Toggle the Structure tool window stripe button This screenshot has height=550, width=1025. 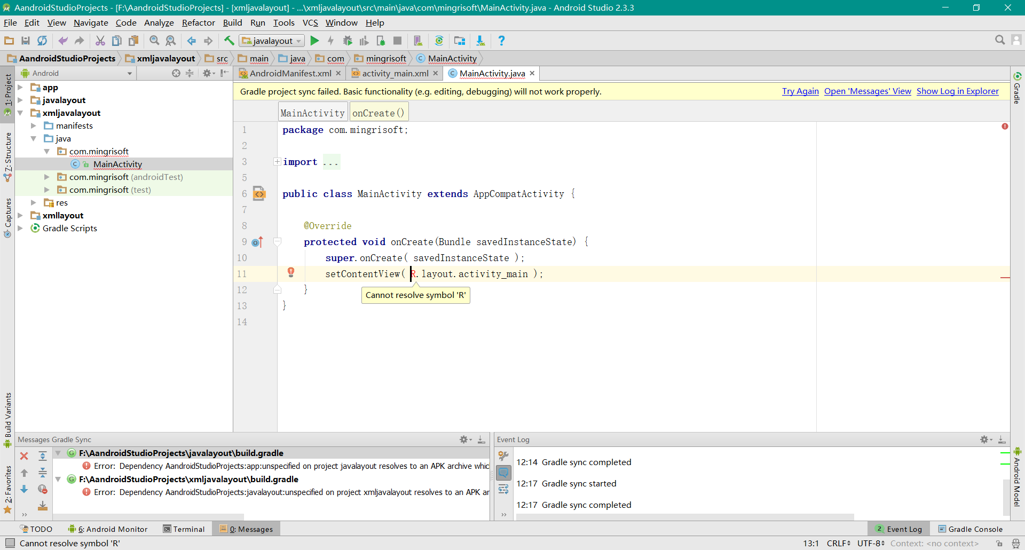pyautogui.click(x=7, y=157)
